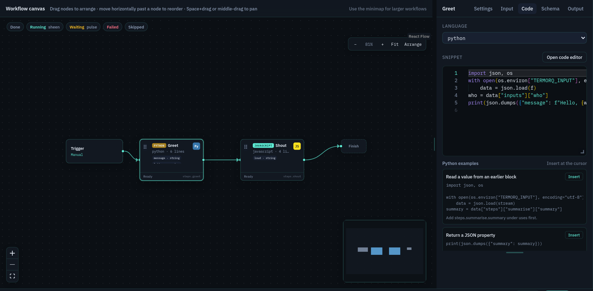Switch to the Input tab
Screen dimensions: 593x291
tap(507, 9)
